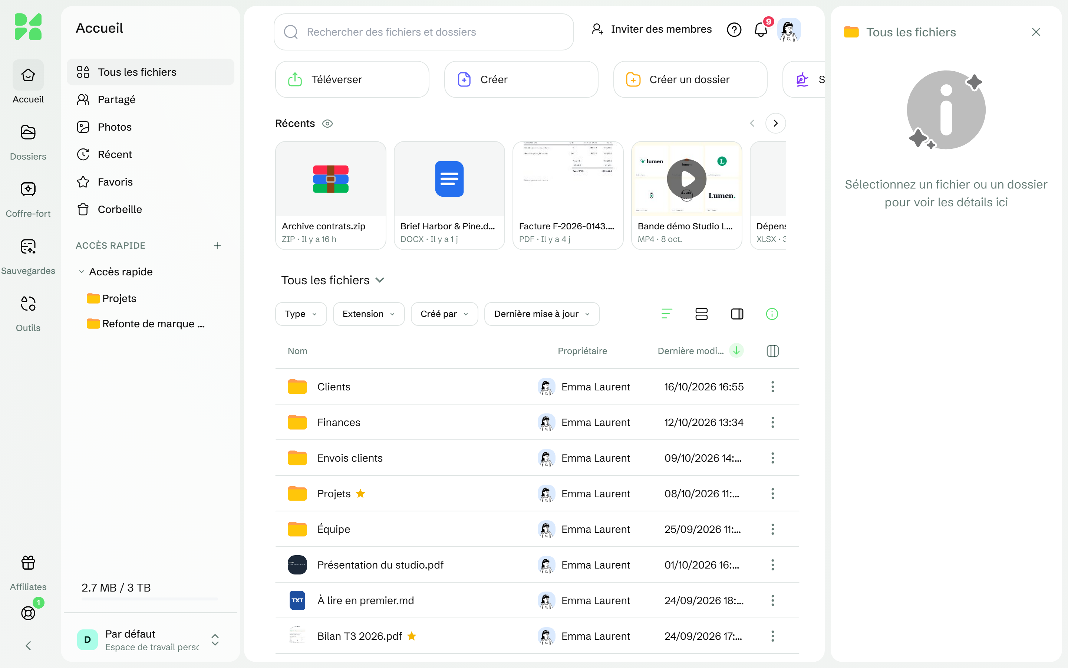Play the Bande démo Studio video thumbnail
The width and height of the screenshot is (1068, 668).
(687, 179)
